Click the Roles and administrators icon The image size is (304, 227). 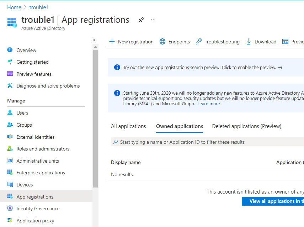point(10,148)
